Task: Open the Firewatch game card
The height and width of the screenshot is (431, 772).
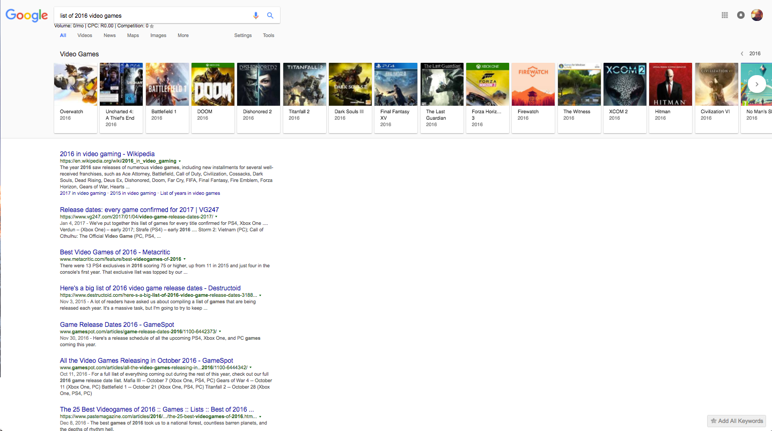Action: 534,98
